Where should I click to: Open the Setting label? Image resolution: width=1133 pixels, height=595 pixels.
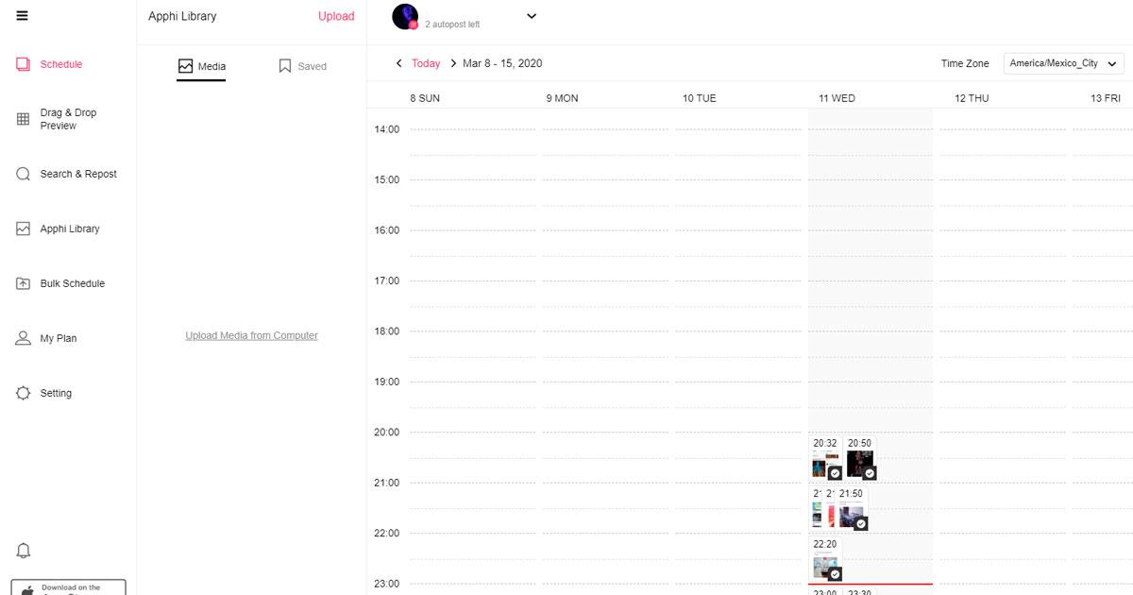[x=56, y=393]
